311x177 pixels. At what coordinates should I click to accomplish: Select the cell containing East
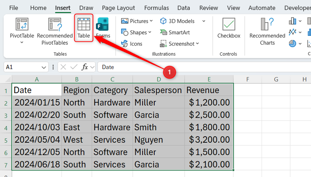pos(77,127)
